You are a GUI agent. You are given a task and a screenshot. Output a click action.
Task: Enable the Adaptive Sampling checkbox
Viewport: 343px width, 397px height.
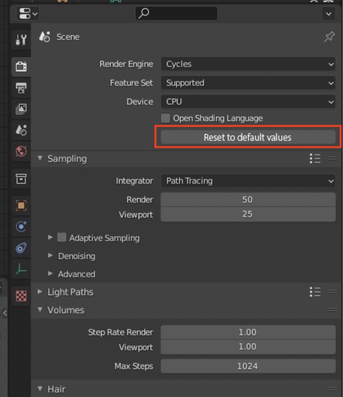click(x=62, y=237)
